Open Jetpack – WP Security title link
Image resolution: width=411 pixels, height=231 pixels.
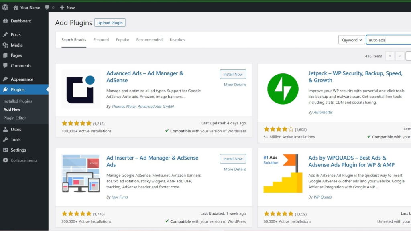click(355, 77)
